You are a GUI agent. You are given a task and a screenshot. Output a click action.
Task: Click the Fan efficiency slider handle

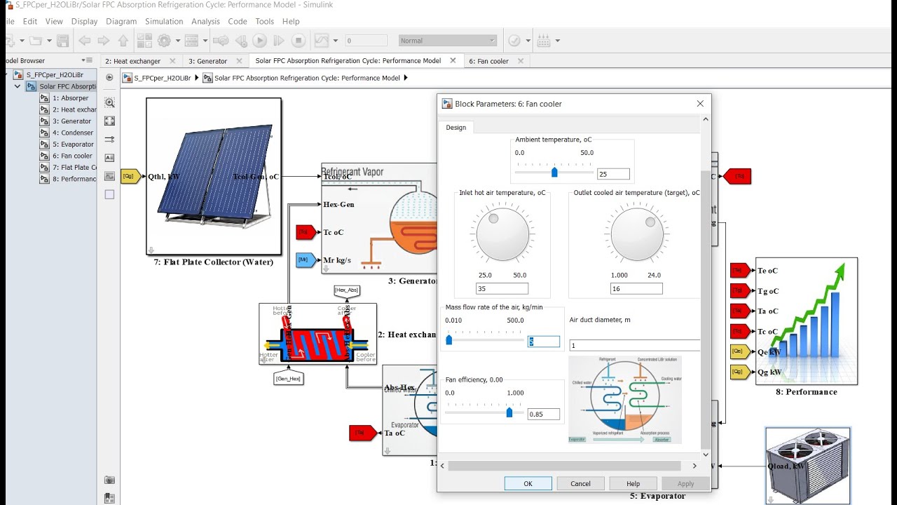tap(509, 412)
